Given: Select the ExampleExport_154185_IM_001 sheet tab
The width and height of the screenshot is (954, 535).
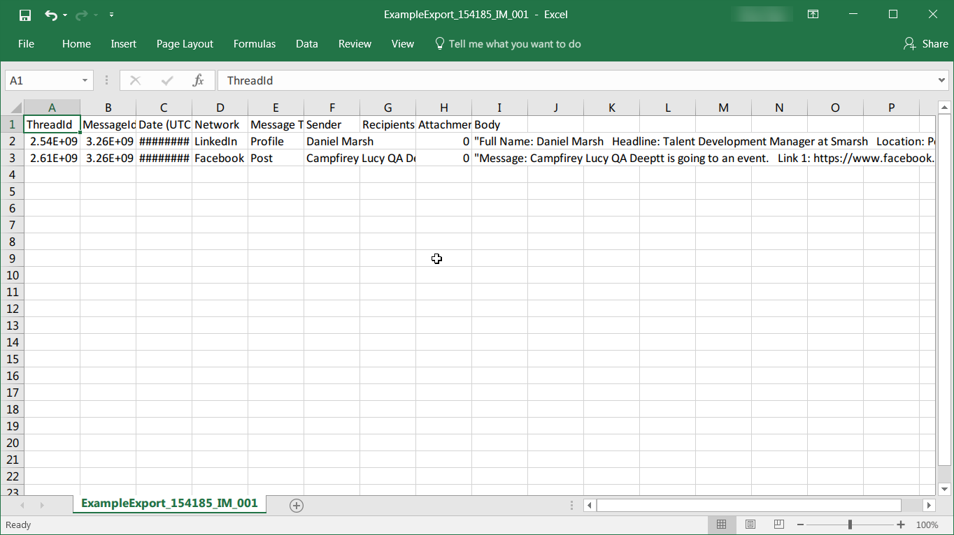Looking at the screenshot, I should click(169, 503).
